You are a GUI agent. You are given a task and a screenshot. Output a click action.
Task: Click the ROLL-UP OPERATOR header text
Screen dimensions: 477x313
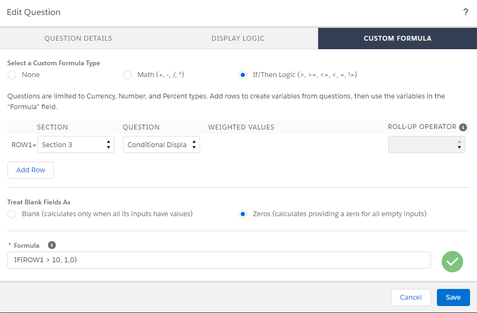coord(422,127)
